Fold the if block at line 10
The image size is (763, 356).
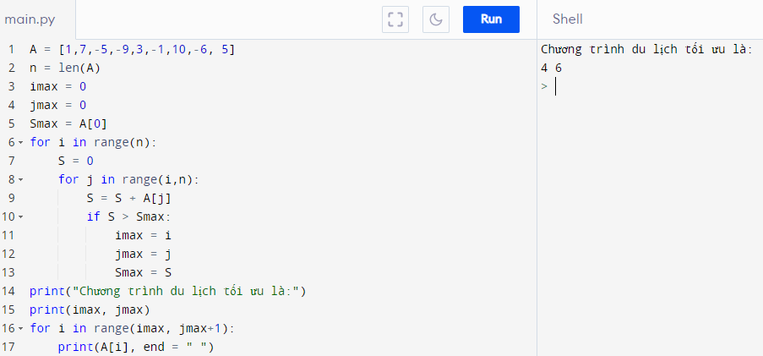[21, 216]
